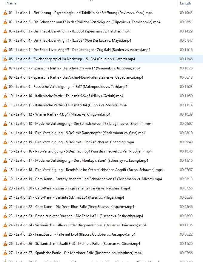The image size is (203, 266).
Task: Select file name Lektion 23 Beschleunigter Drachen Lxf7+.mp4
Action: click(x=76, y=216)
